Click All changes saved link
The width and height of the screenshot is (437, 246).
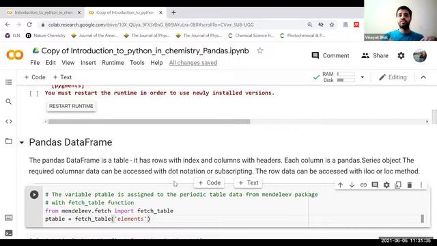click(x=193, y=63)
